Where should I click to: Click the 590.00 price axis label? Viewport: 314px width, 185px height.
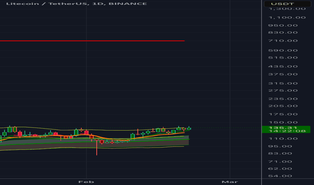pos(283,50)
